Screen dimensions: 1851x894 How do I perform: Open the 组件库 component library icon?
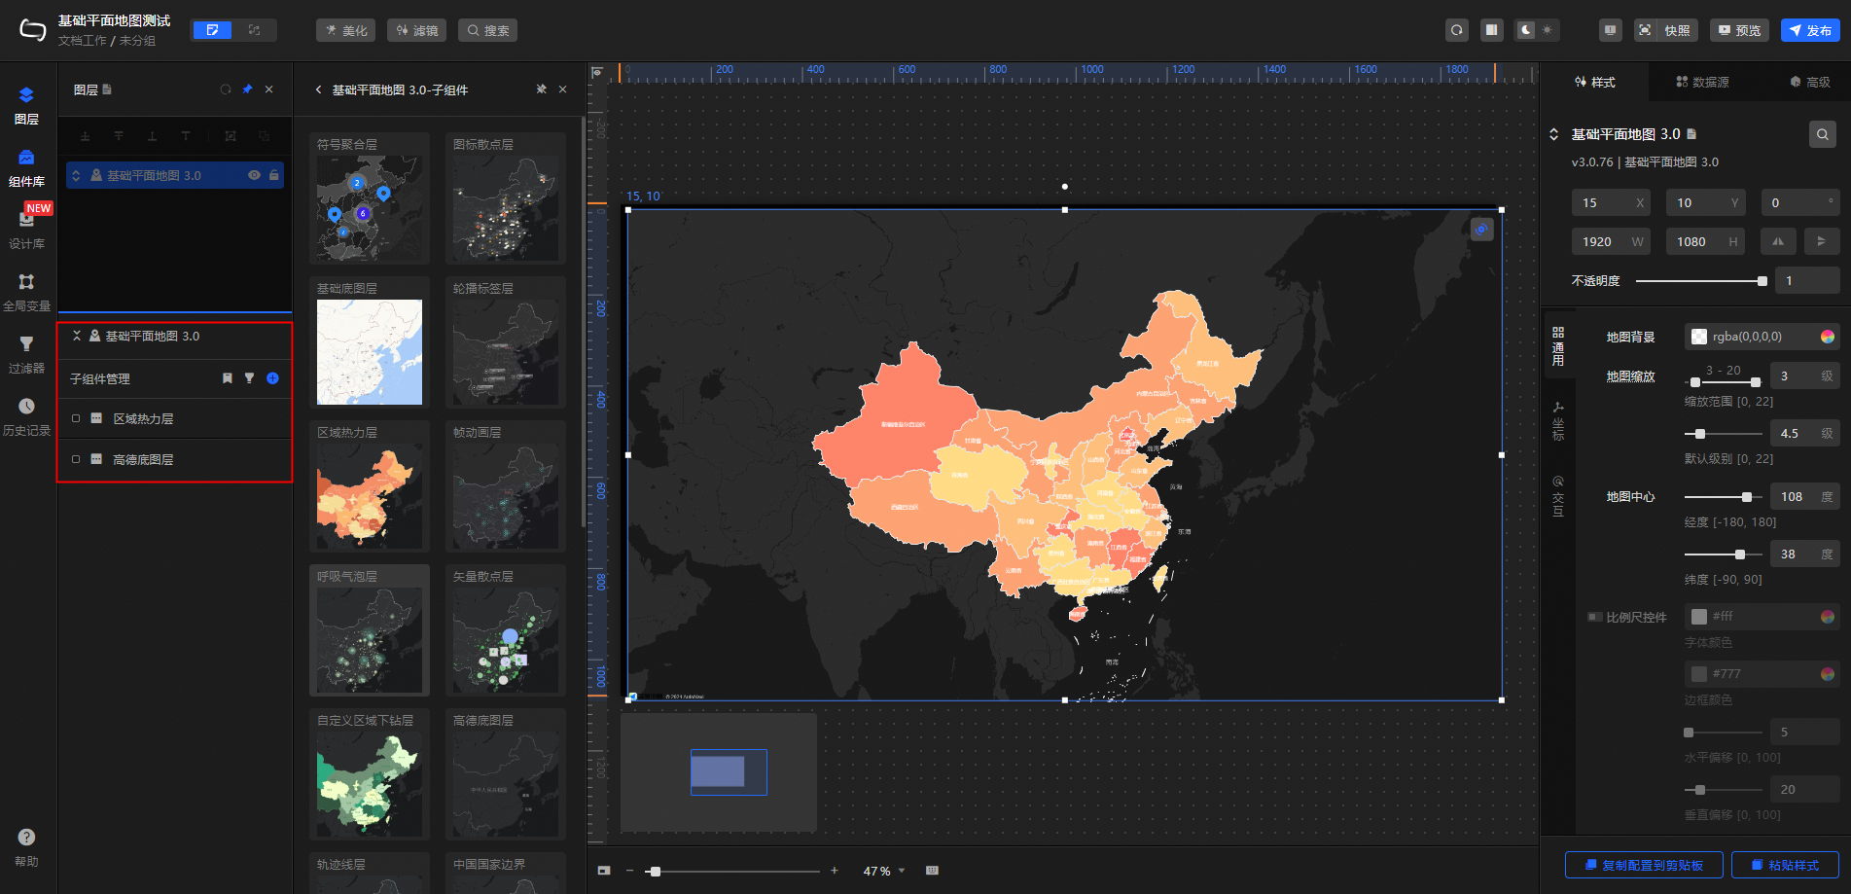click(26, 159)
